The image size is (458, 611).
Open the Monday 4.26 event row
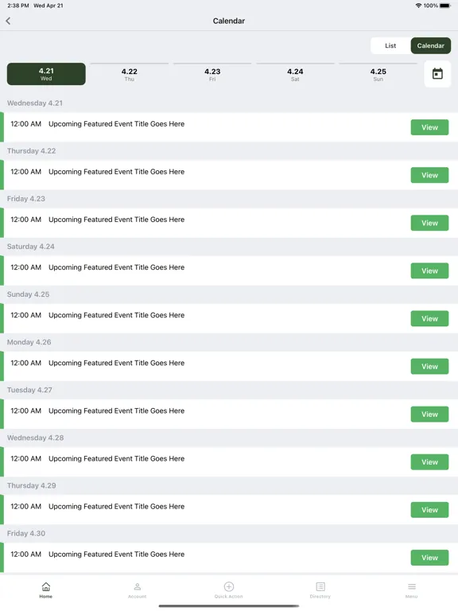click(x=229, y=366)
